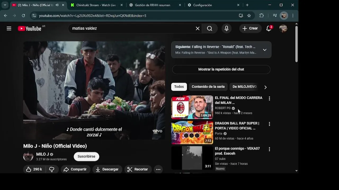This screenshot has width=339, height=190.
Task: Show more filter chips with right arrow
Action: (265, 87)
